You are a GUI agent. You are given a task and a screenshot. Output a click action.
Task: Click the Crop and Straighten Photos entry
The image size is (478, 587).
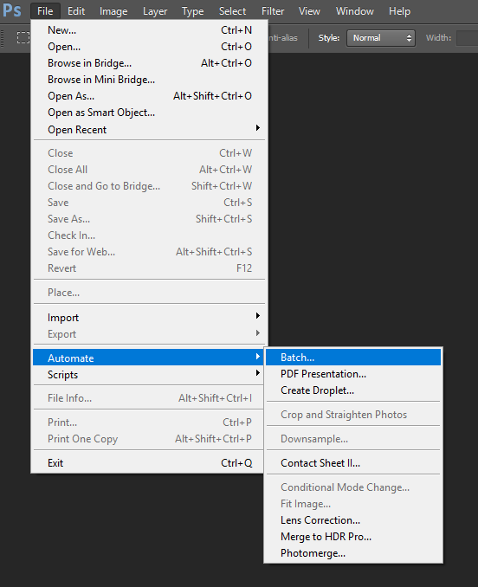(353, 415)
